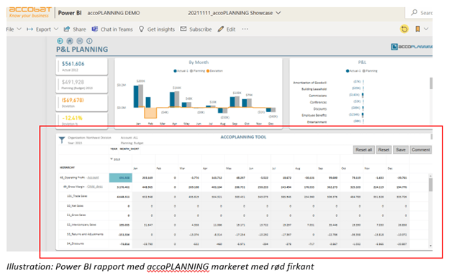
Task: Click the Accobat logo
Action: pyautogui.click(x=30, y=12)
